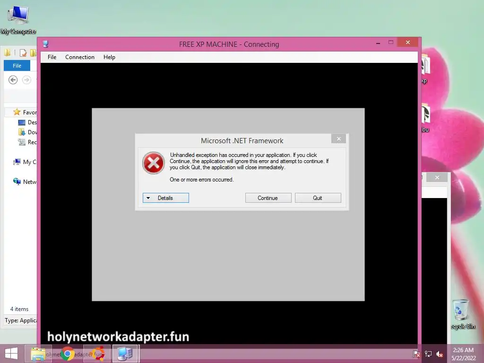This screenshot has width=484, height=363.
Task: Close the Microsoft .NET Framework dialog
Action: 338,138
